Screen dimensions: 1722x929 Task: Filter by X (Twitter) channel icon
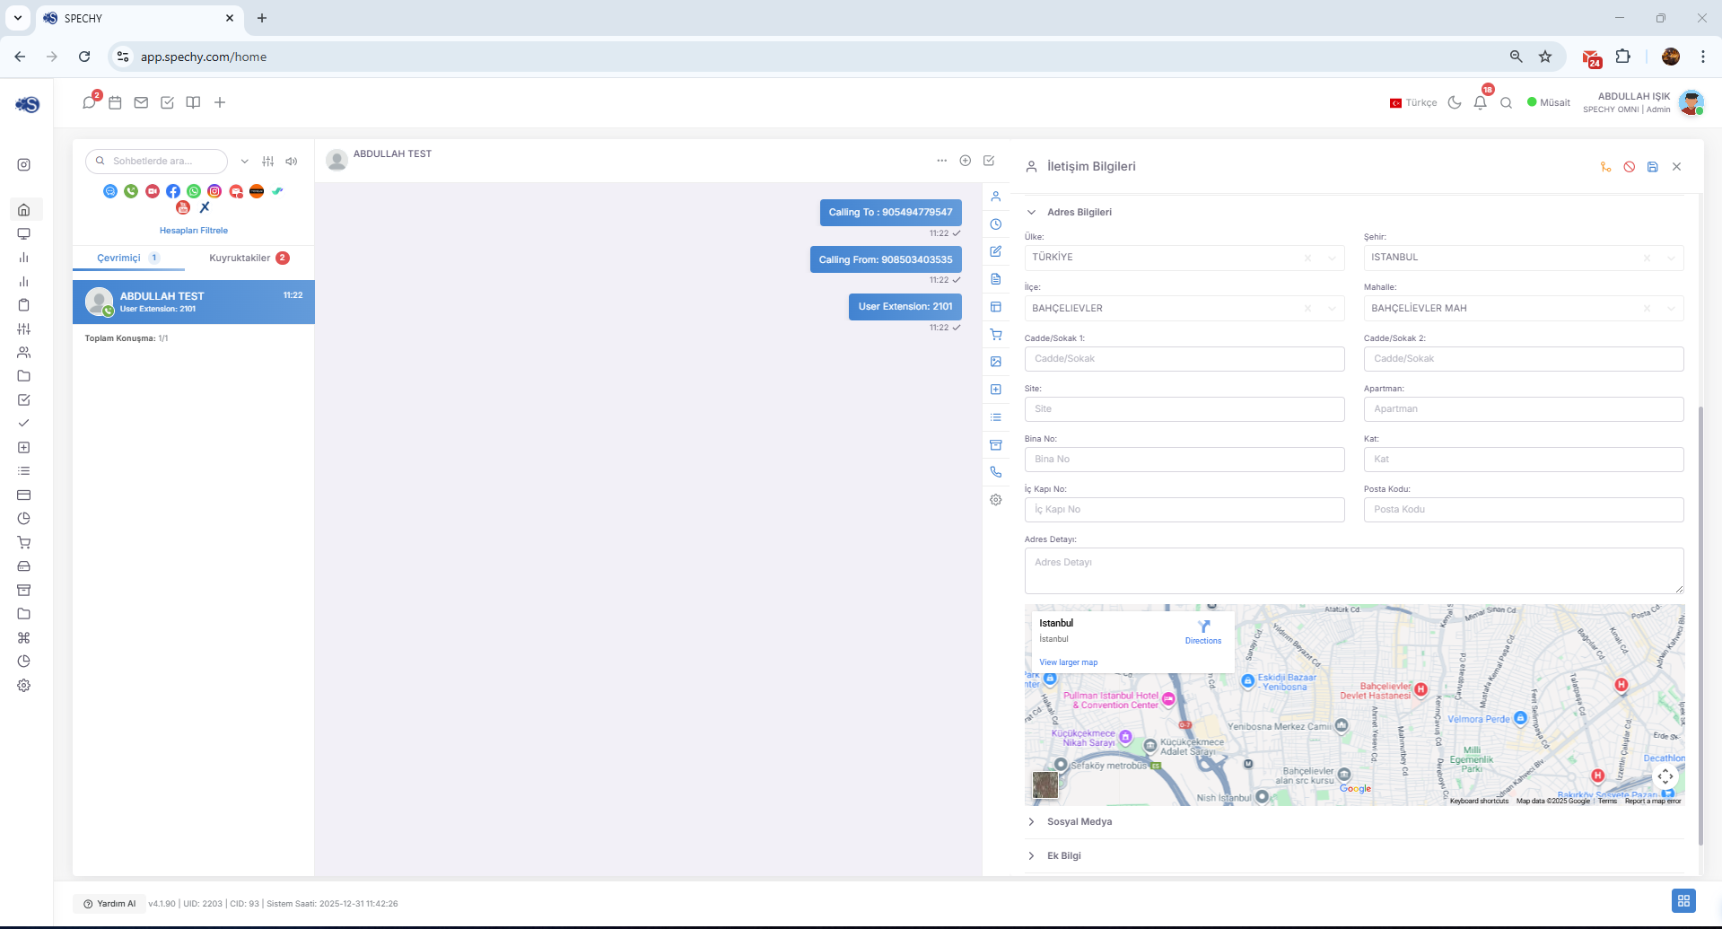pyautogui.click(x=205, y=207)
